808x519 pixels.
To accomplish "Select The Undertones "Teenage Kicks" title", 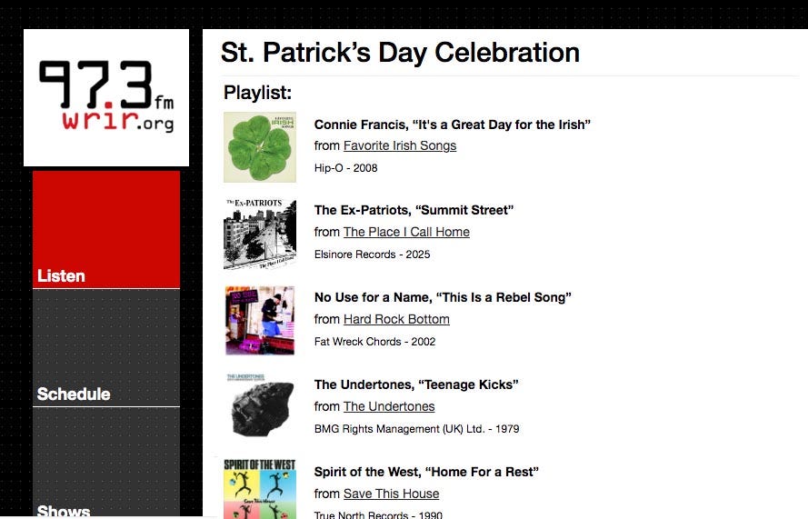I will tap(416, 384).
